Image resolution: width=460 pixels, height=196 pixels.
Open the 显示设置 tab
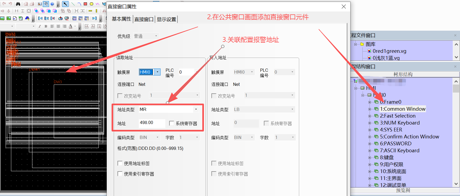166,19
